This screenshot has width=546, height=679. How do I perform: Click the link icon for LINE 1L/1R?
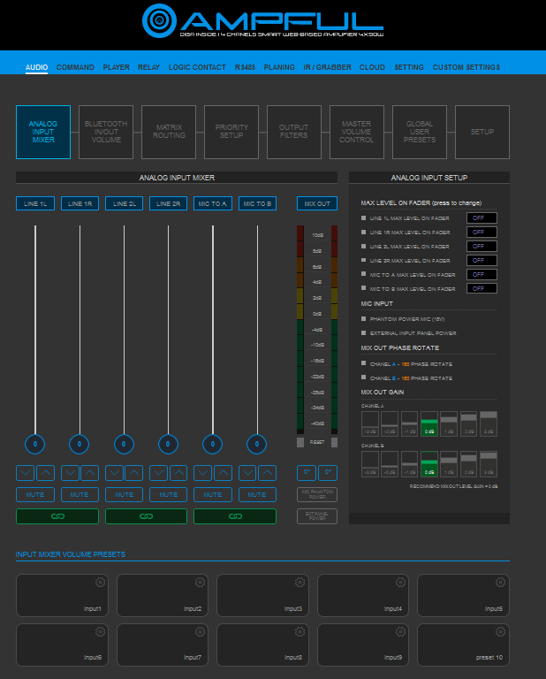[57, 515]
